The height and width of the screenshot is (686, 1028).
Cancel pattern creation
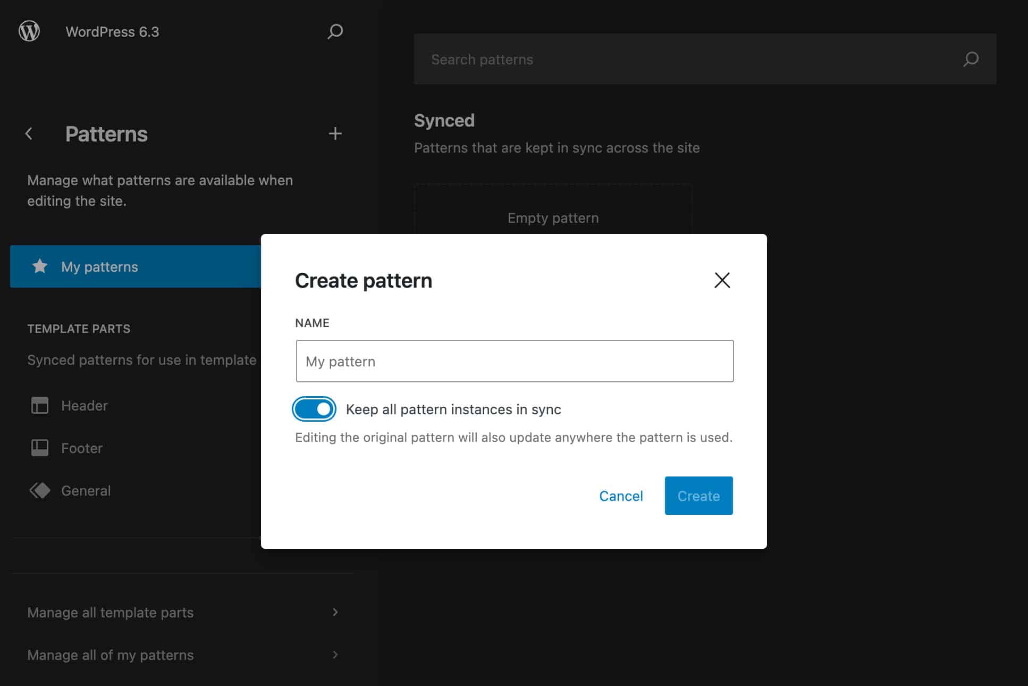(621, 496)
